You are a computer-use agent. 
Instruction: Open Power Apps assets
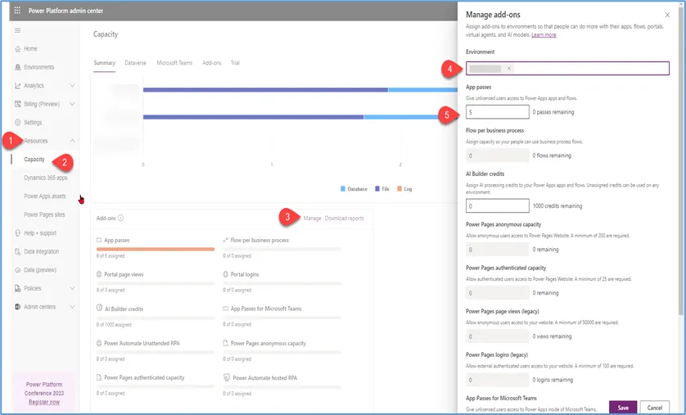[x=45, y=196]
